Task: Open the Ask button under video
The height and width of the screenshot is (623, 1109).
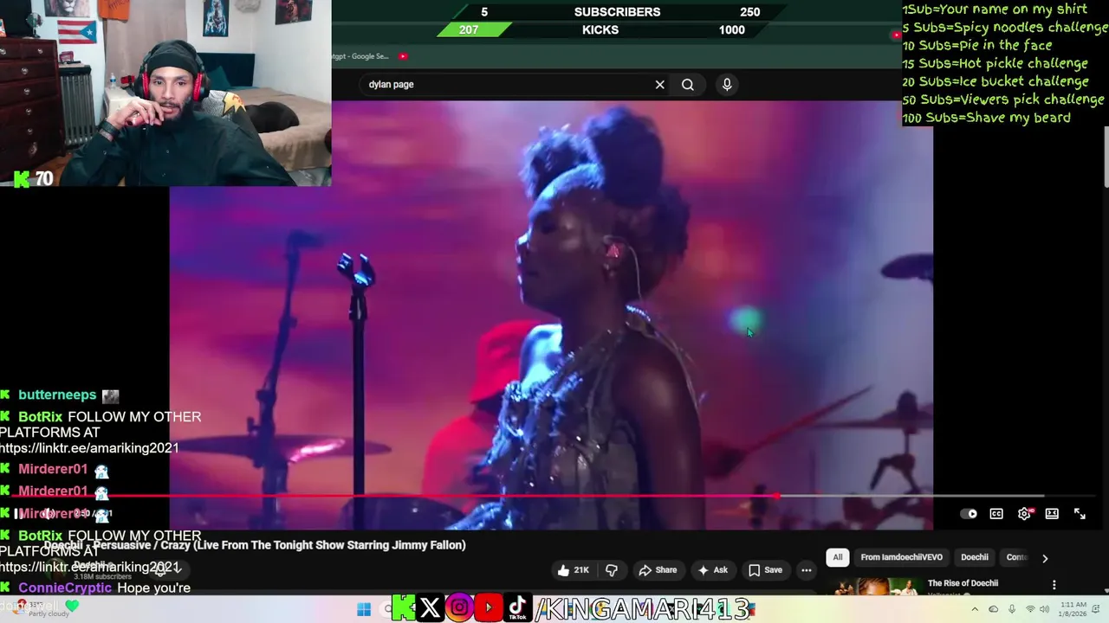Action: coord(712,570)
